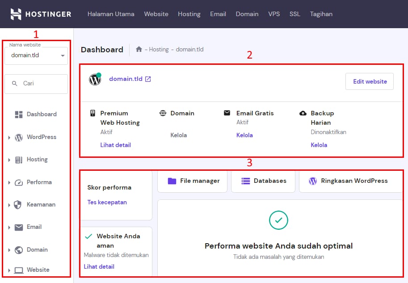Screen dimensions: 408x283
Task: Expand the Performa sidebar section arrow
Action: tap(9, 182)
